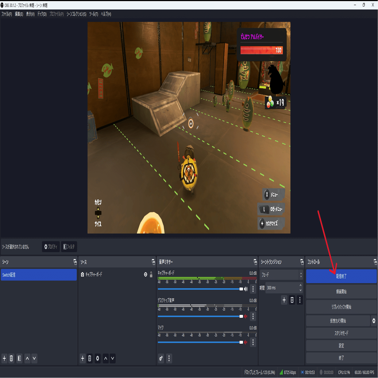This screenshot has width=378, height=378.
Task: Remove selected source using the trash icon
Action: [x=90, y=358]
